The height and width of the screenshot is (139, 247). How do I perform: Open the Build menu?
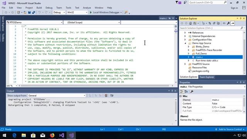(x=39, y=8)
